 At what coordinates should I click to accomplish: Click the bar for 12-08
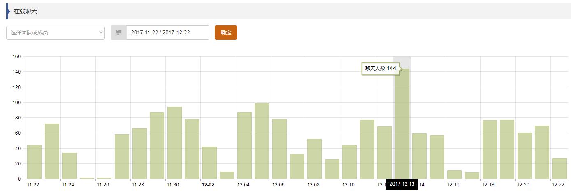coord(314,159)
